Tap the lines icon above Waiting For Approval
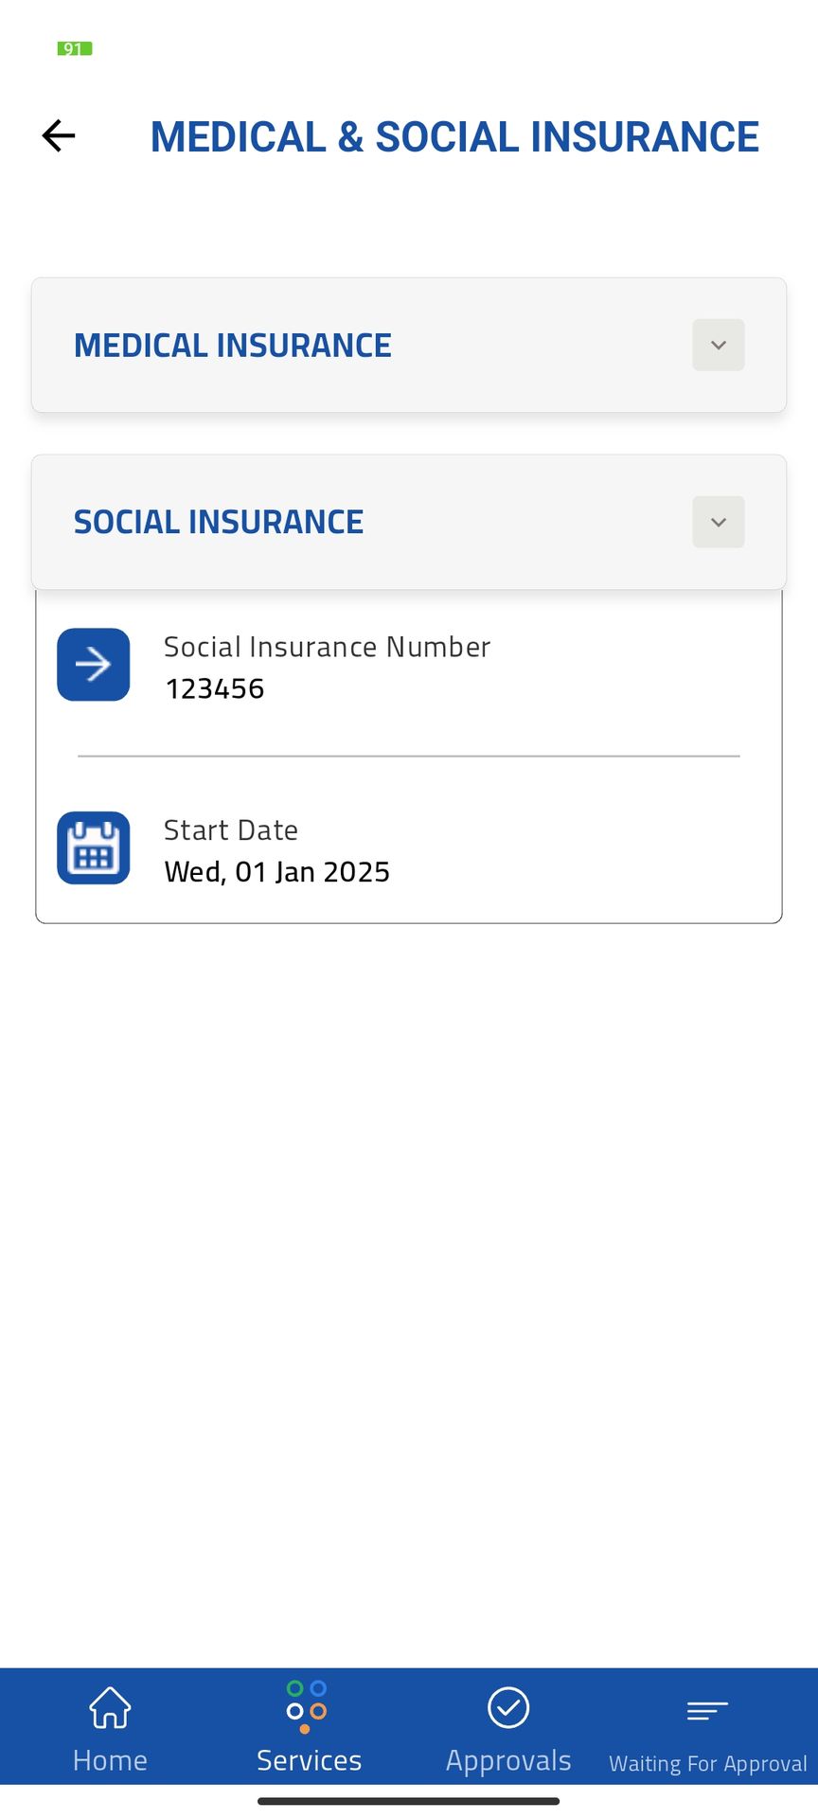This screenshot has width=818, height=1818. tap(707, 1710)
